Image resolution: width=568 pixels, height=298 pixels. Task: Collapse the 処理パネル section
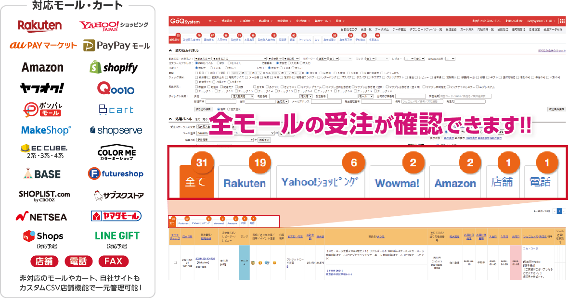point(170,119)
